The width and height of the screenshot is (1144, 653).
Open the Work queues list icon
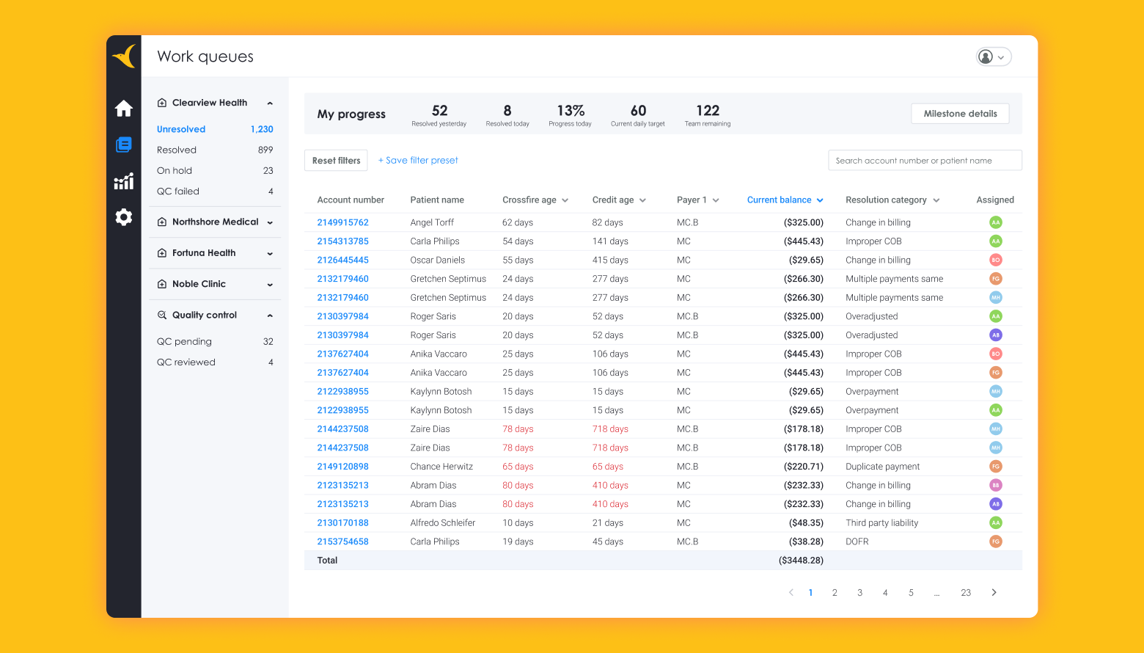[123, 145]
